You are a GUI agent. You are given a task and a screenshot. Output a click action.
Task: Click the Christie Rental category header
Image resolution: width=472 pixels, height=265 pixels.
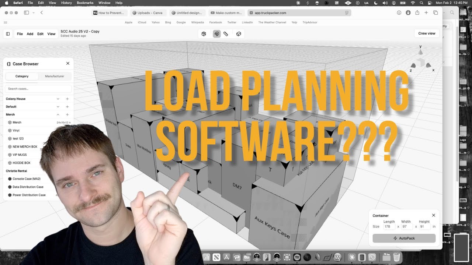click(17, 171)
